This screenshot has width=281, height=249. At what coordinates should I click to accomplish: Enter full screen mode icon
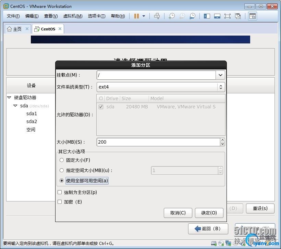(228, 16)
